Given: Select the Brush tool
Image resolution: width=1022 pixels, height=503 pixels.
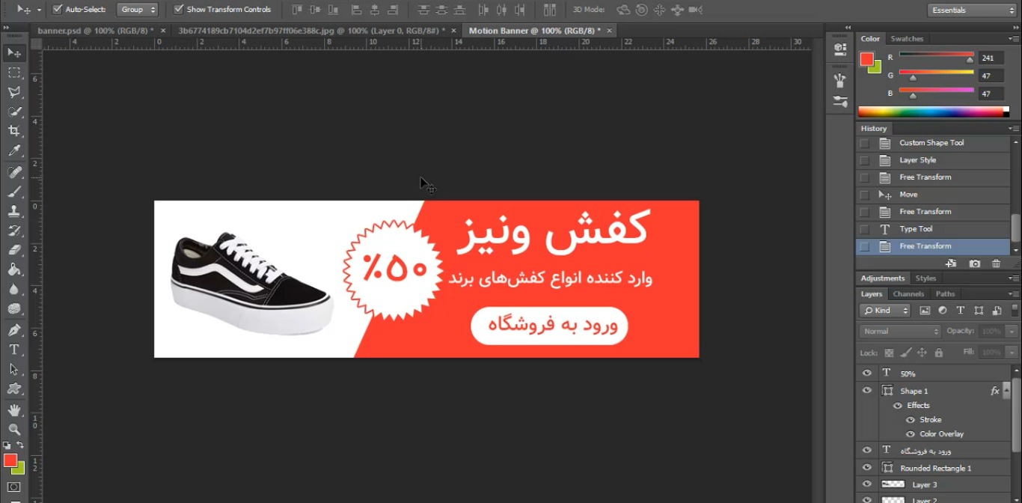Looking at the screenshot, I should coord(14,192).
